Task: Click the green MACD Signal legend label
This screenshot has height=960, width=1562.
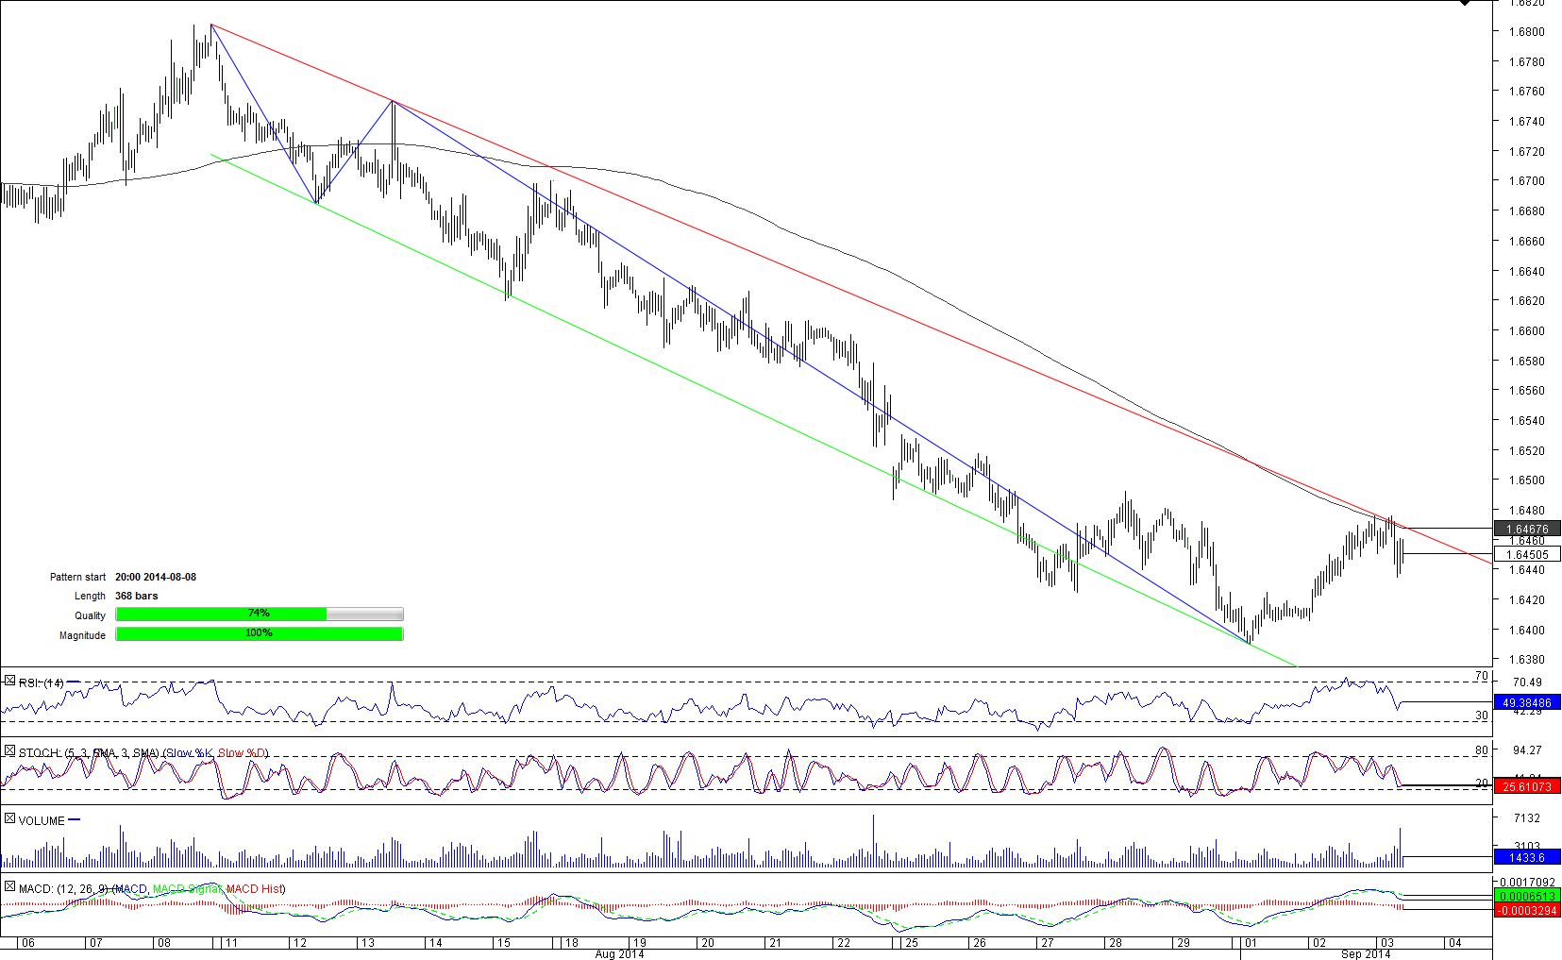Action: [187, 888]
